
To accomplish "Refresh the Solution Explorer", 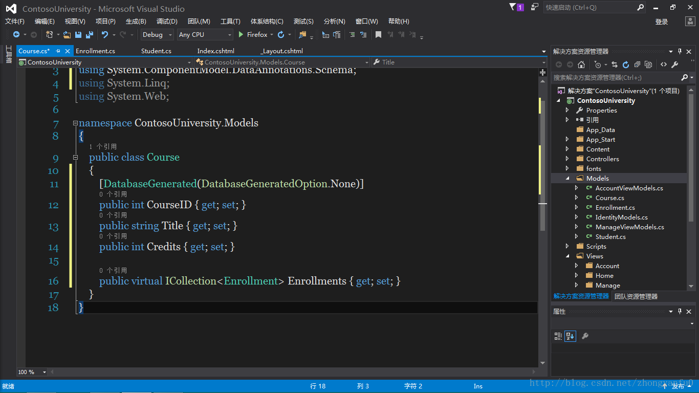I will click(626, 64).
